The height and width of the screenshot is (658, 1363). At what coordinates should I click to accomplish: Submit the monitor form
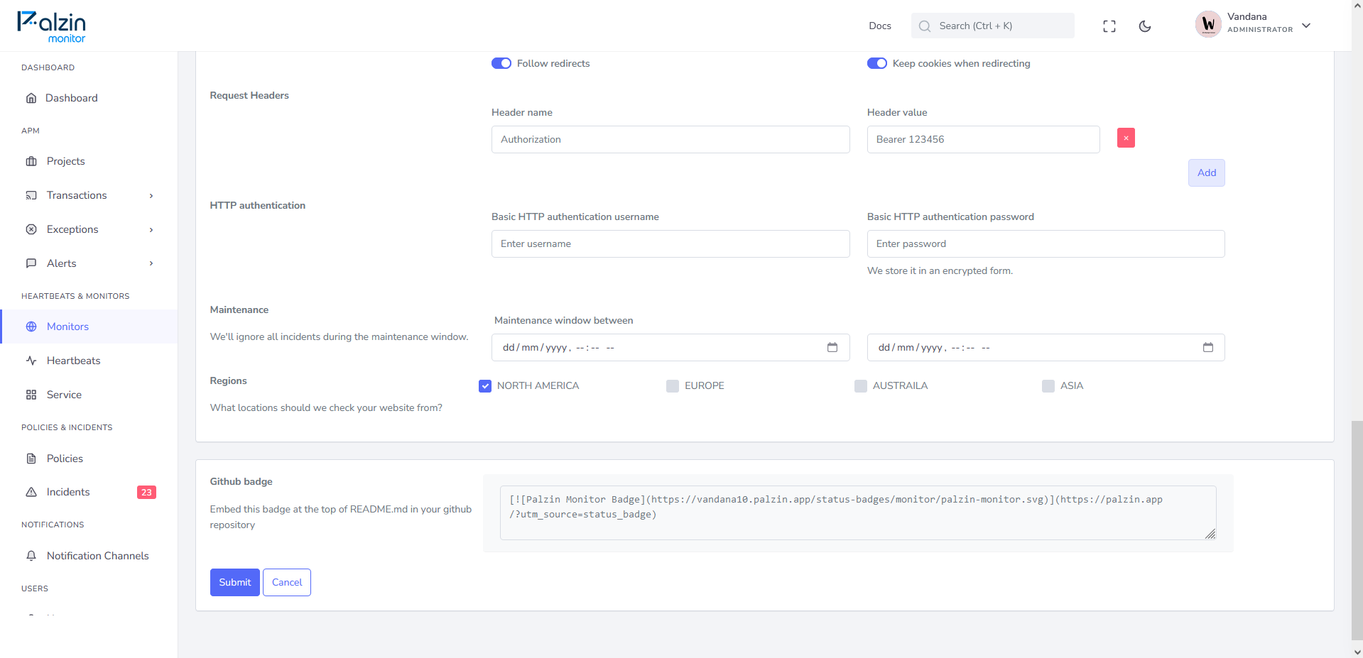coord(235,582)
